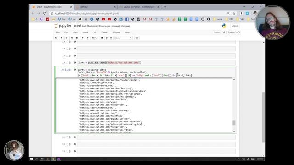Copy selected cells in Jupyter toolbar

pyautogui.click(x=72, y=38)
